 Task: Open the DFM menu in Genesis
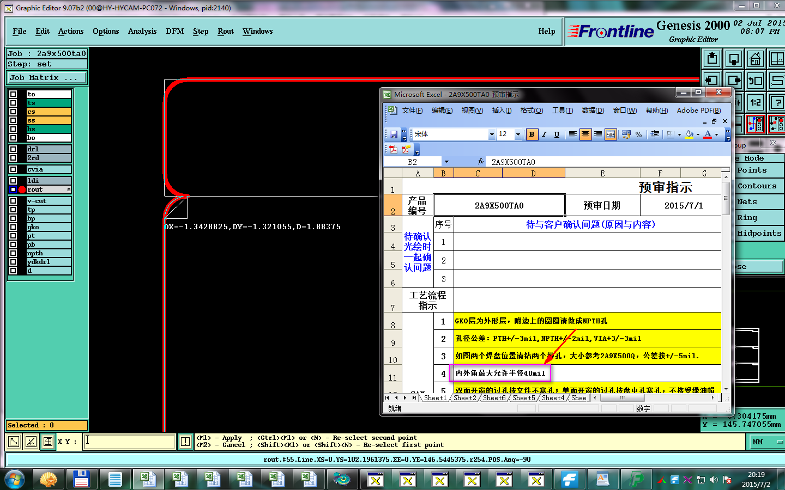(x=175, y=31)
